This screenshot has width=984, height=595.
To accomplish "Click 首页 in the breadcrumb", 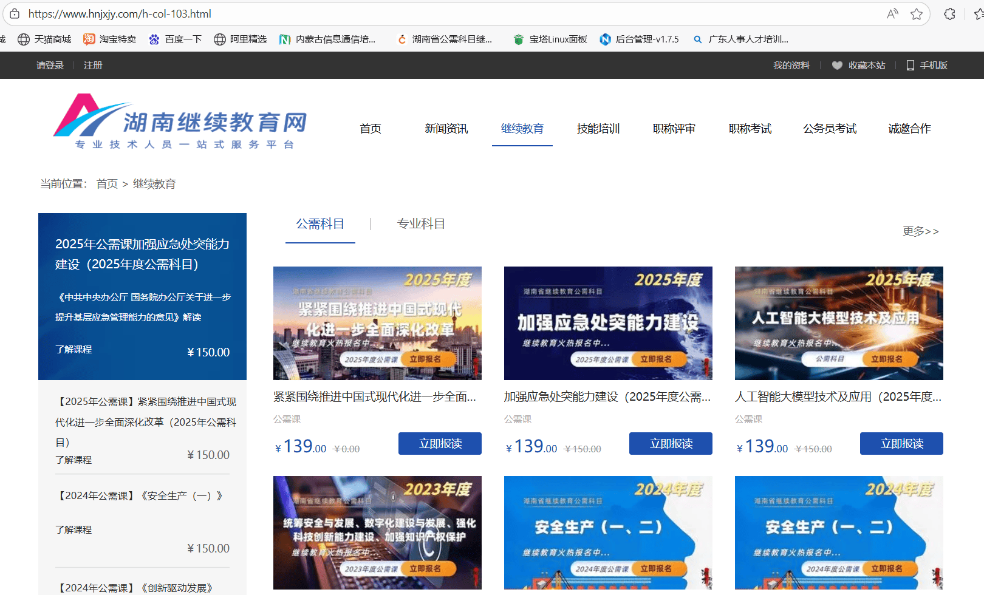I will pyautogui.click(x=107, y=183).
